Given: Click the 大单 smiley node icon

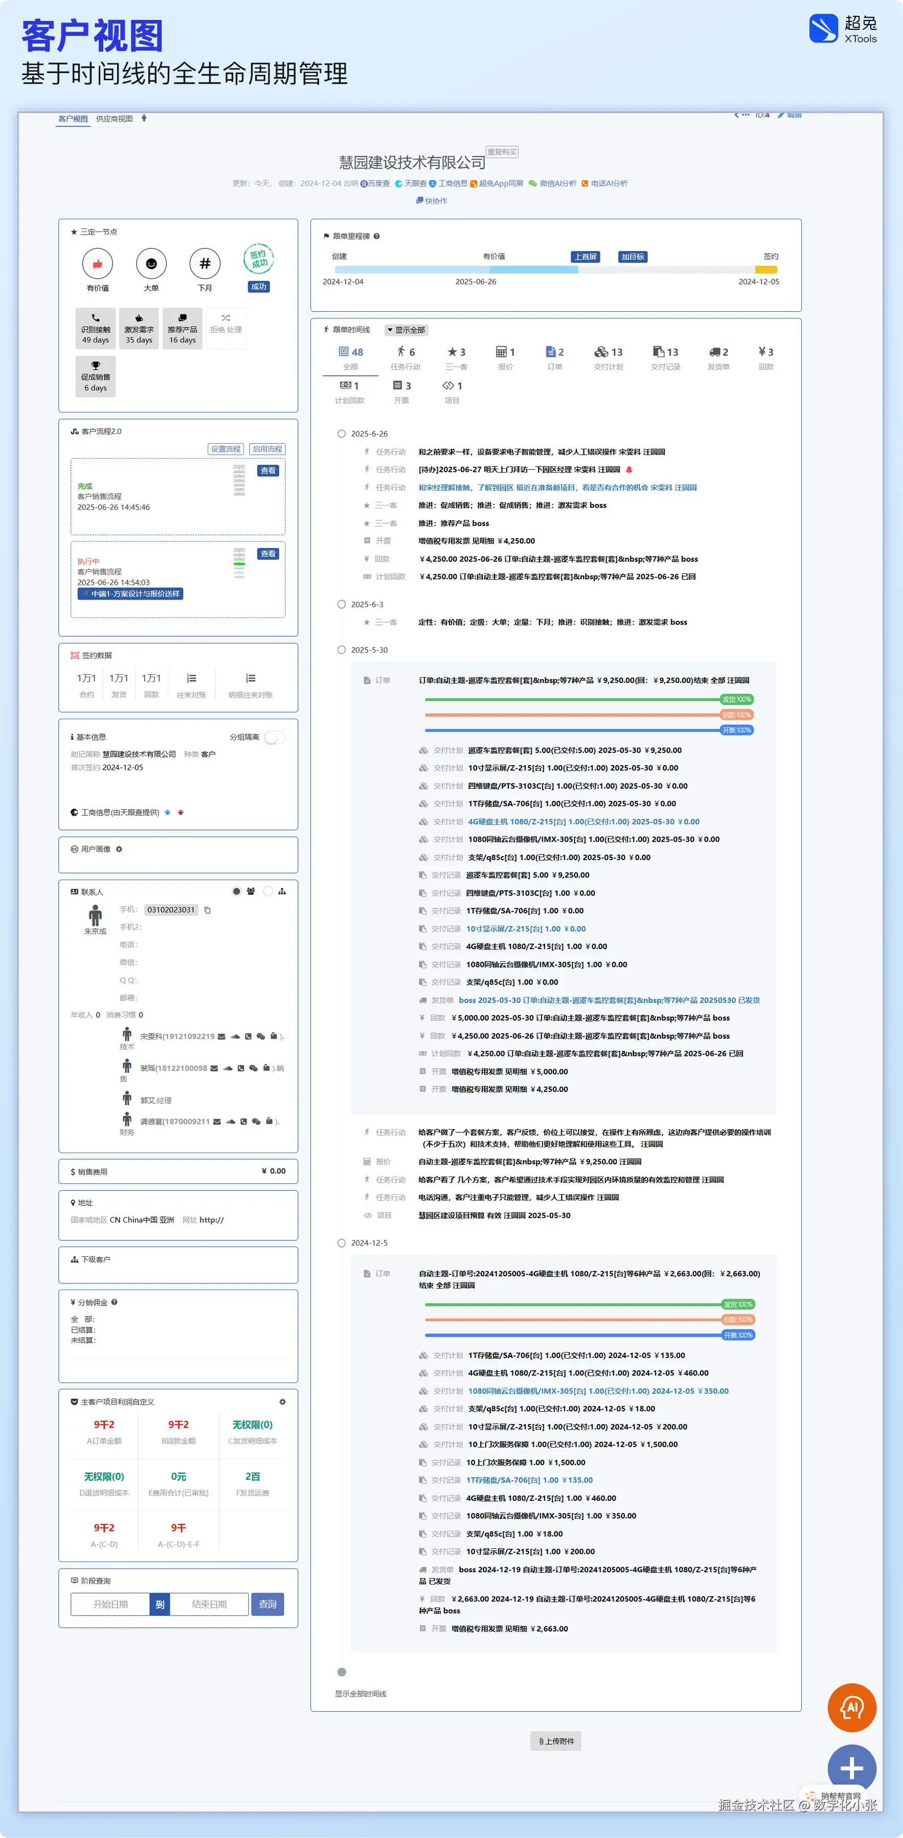Looking at the screenshot, I should pos(151,264).
